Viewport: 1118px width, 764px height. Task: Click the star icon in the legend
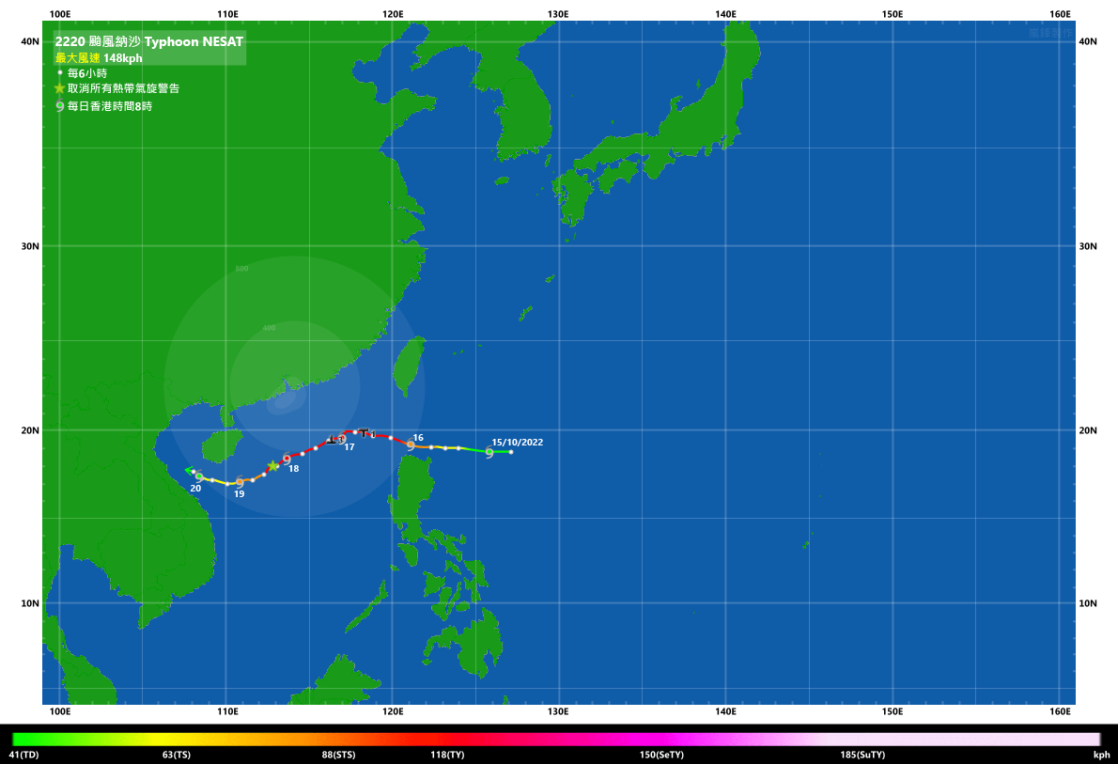[60, 88]
